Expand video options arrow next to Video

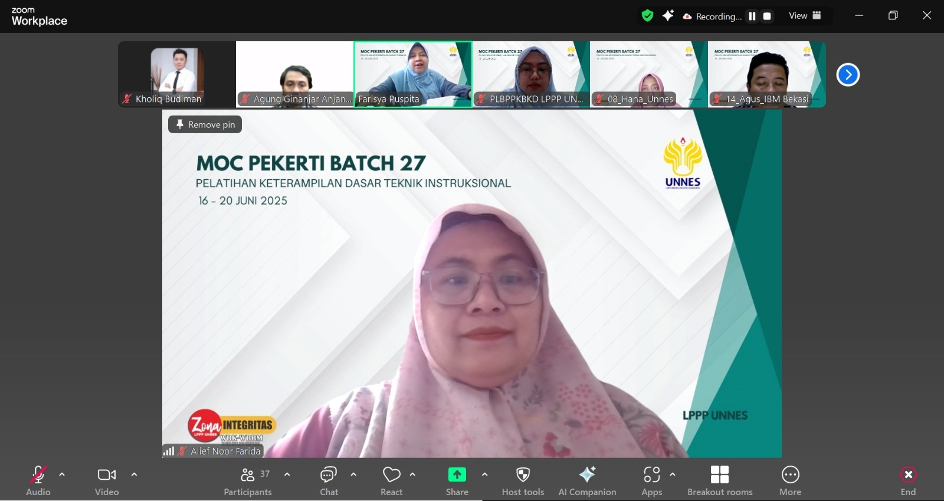pos(134,474)
